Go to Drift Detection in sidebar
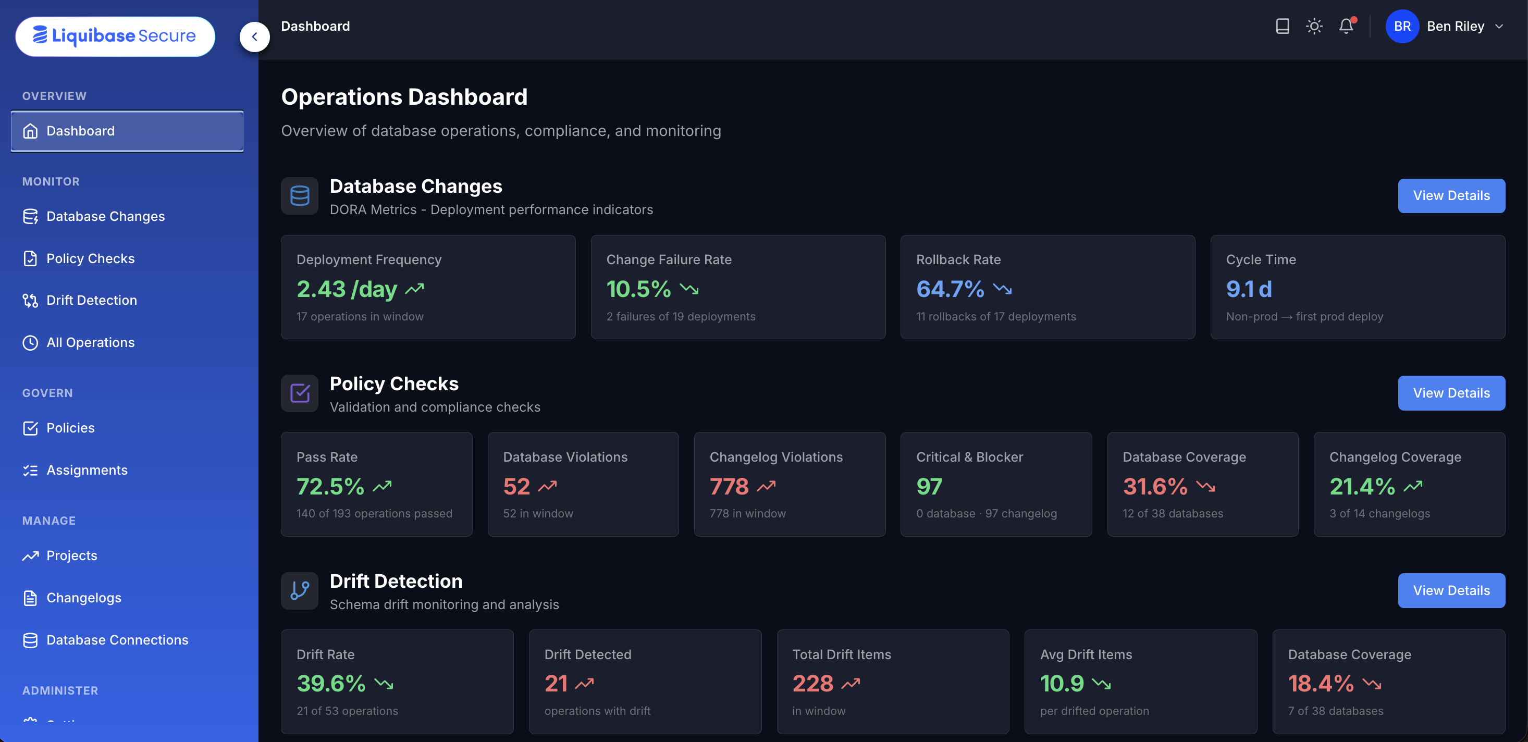 (127, 301)
